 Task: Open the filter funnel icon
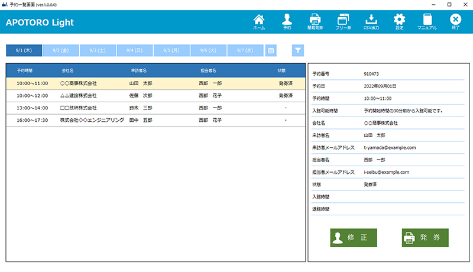tap(299, 51)
